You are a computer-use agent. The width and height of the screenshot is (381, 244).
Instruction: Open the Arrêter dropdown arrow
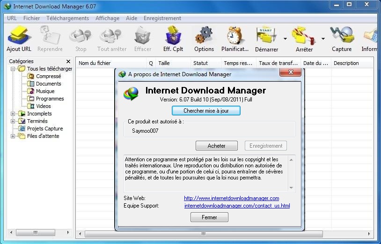(323, 39)
